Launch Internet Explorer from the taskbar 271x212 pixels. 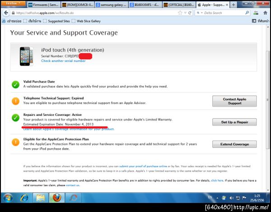[x=24, y=198]
